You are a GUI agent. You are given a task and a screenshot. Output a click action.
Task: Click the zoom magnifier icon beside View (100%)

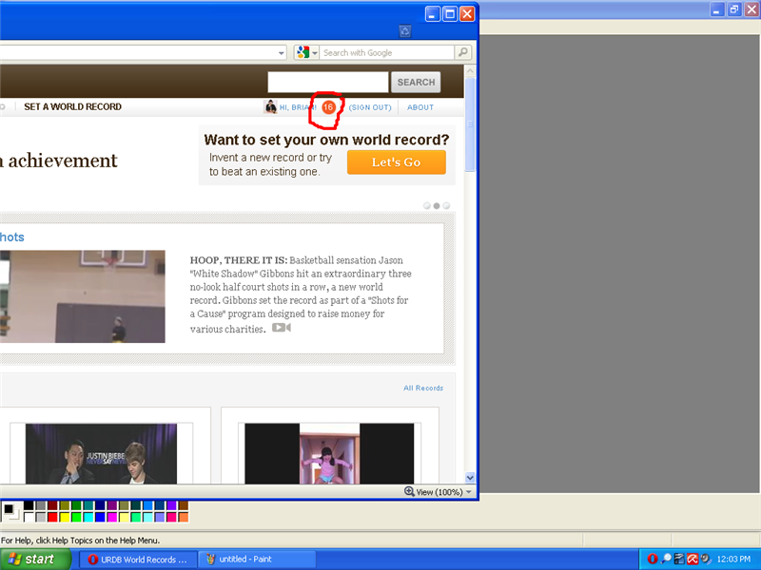point(409,491)
